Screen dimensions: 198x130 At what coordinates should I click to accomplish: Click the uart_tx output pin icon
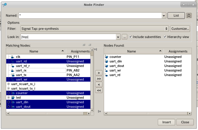pyautogui.click(x=13, y=75)
